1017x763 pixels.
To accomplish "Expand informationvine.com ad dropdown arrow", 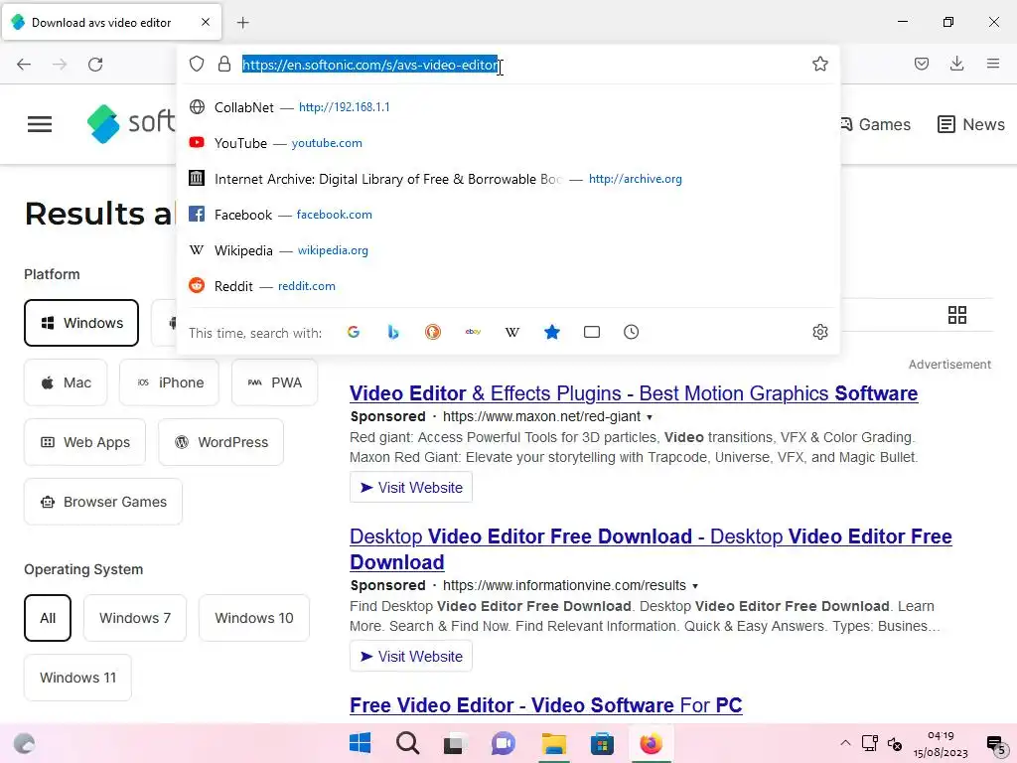I will [x=695, y=586].
